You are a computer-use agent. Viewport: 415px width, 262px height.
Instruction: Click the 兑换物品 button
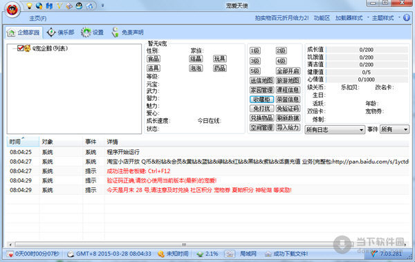tap(261, 118)
